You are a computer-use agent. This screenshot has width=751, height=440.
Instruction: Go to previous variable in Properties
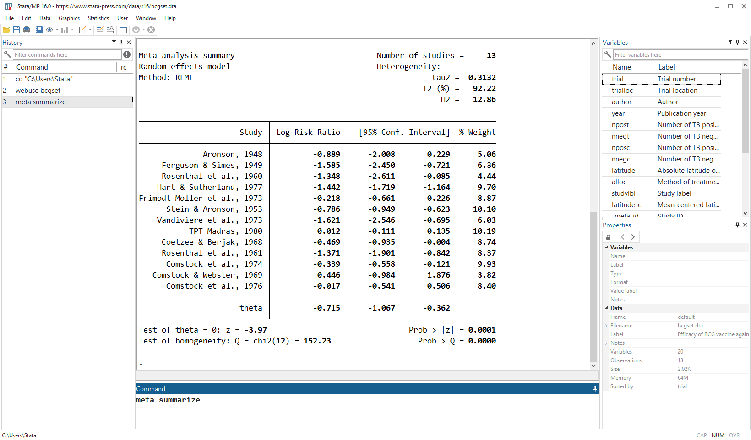[x=622, y=237]
